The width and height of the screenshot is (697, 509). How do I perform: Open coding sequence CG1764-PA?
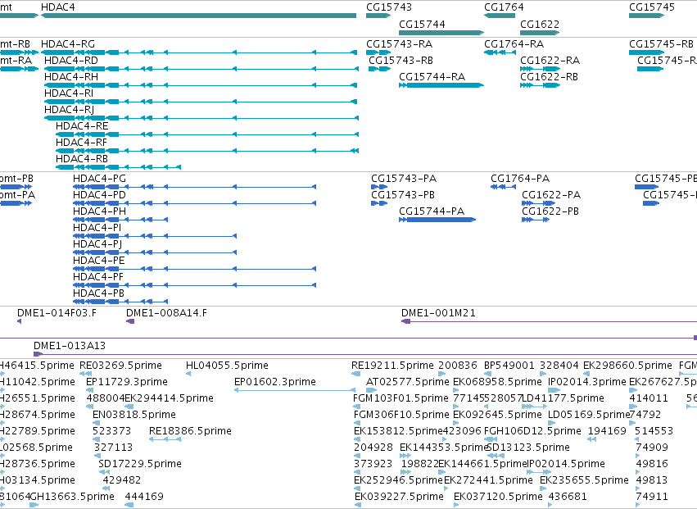pos(503,187)
